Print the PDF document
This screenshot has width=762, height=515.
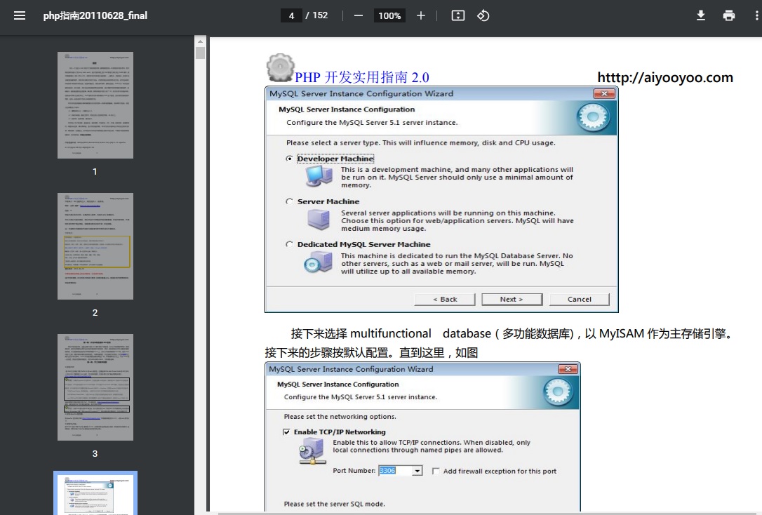[x=729, y=15]
